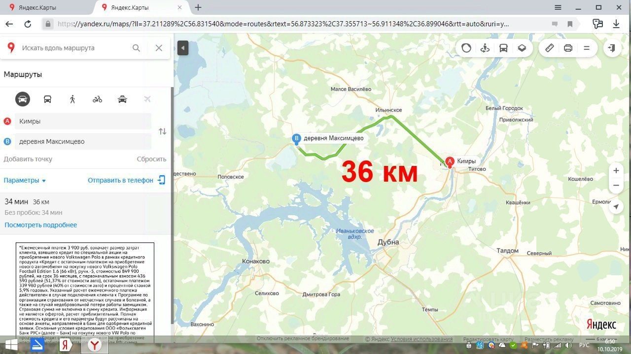Click Сбросить to reset the route

[151, 159]
